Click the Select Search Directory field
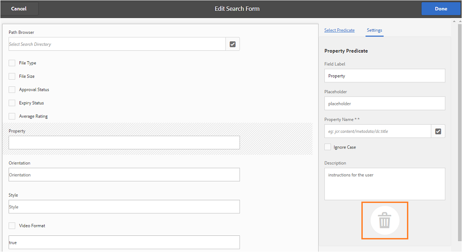462x252 pixels. (x=117, y=44)
